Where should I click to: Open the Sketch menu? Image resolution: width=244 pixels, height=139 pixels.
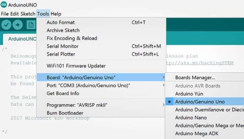[28, 14]
